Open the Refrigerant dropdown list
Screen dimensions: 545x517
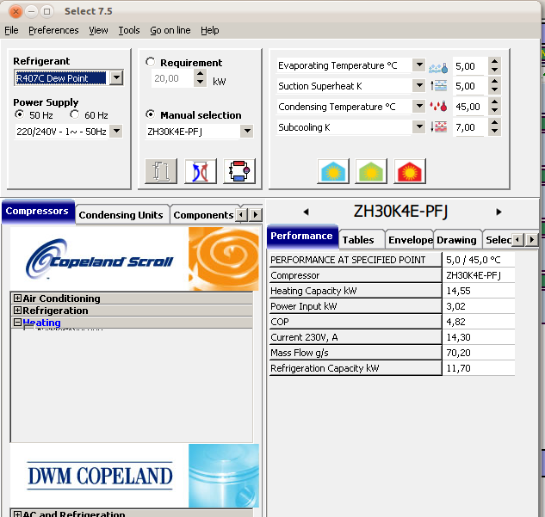[x=116, y=78]
